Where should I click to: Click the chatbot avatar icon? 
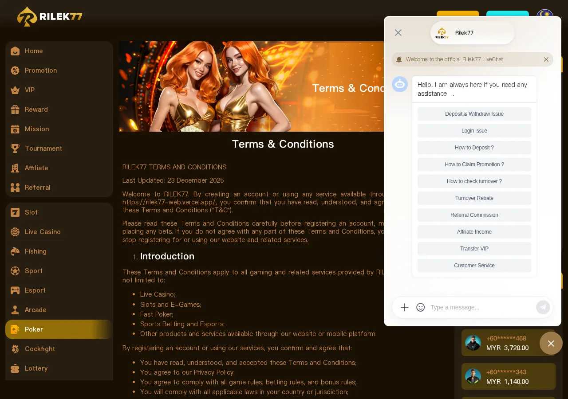400,84
